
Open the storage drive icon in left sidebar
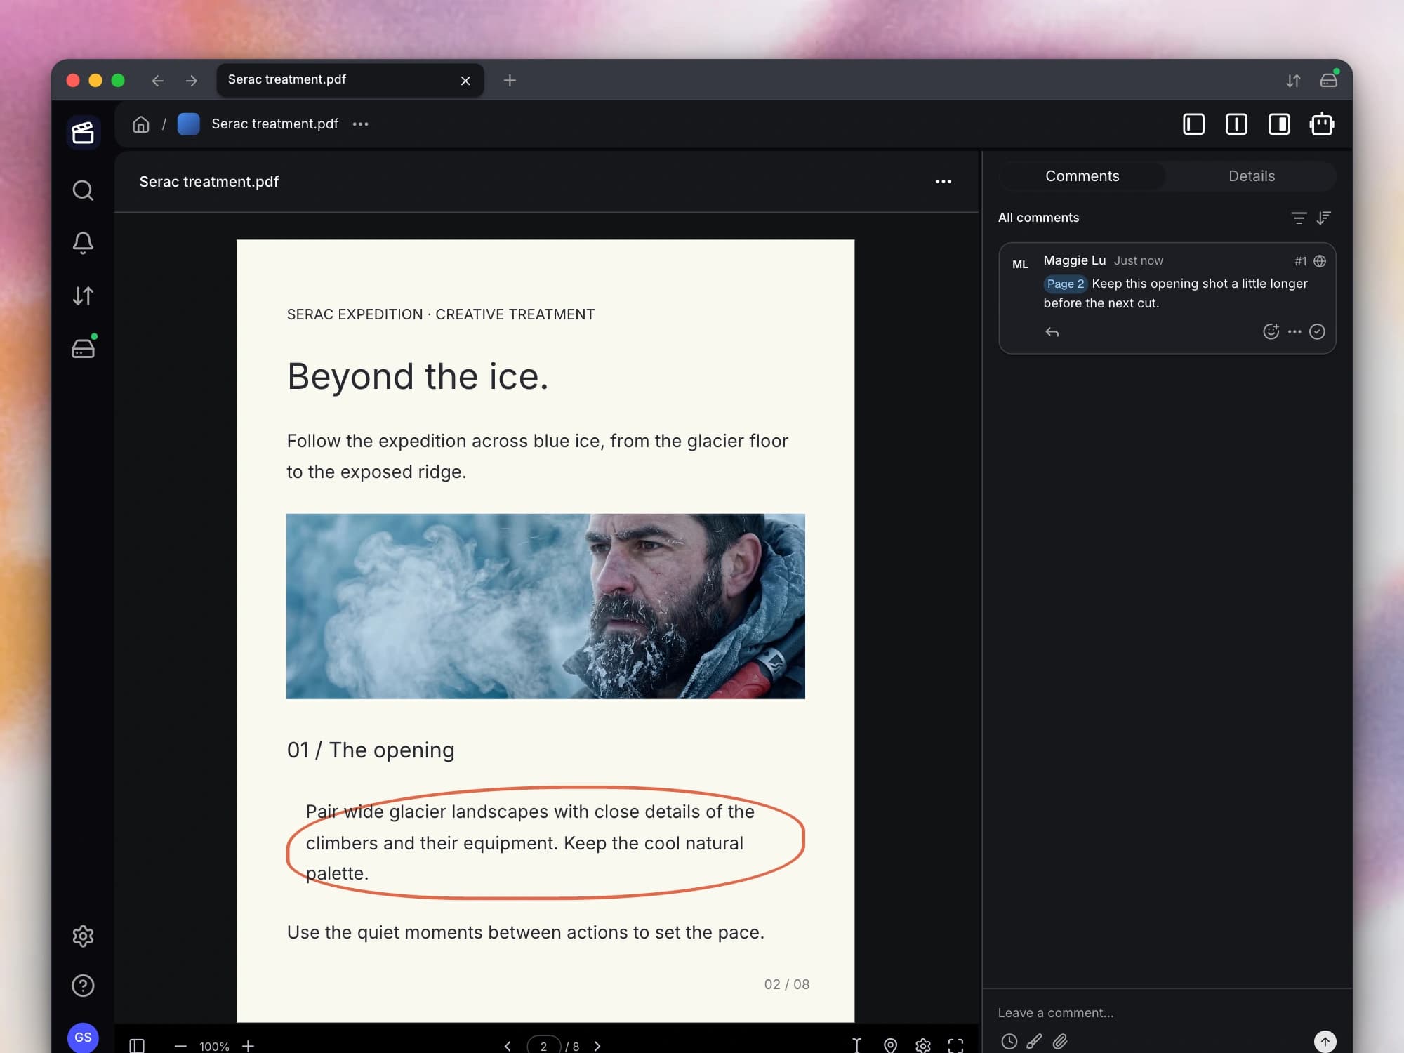(83, 348)
